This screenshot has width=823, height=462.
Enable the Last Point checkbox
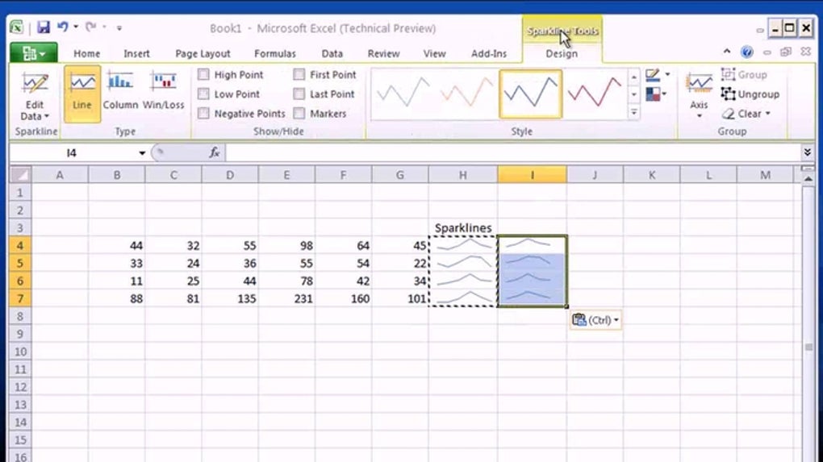(x=299, y=94)
